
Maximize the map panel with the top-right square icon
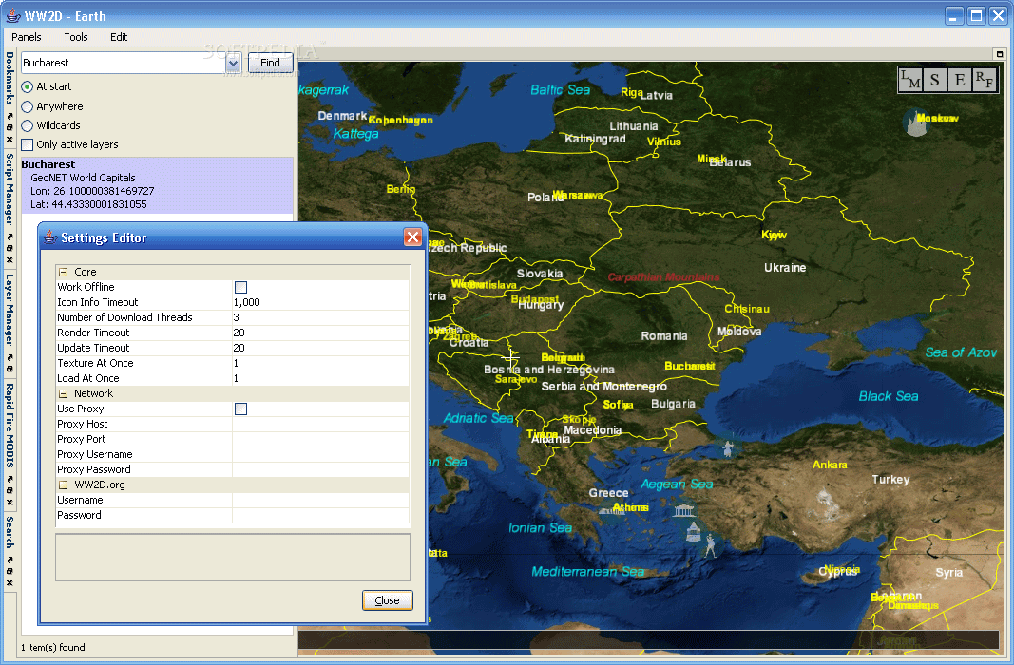1000,54
